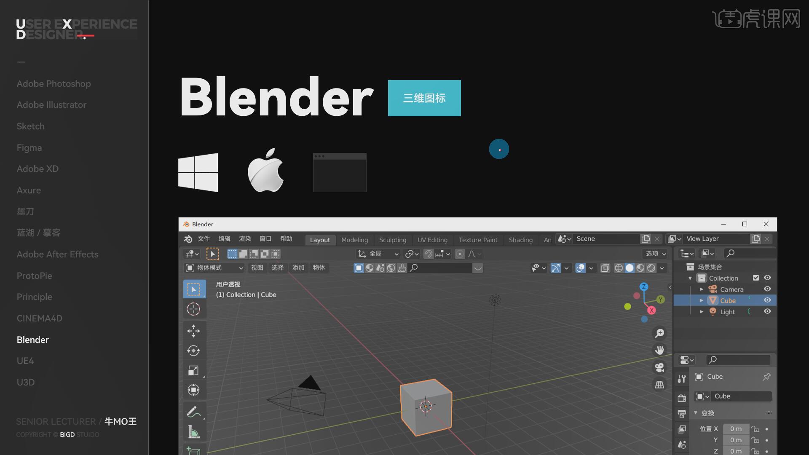This screenshot has height=455, width=809.
Task: Click Adobe Photoshop in the sidebar
Action: point(54,83)
